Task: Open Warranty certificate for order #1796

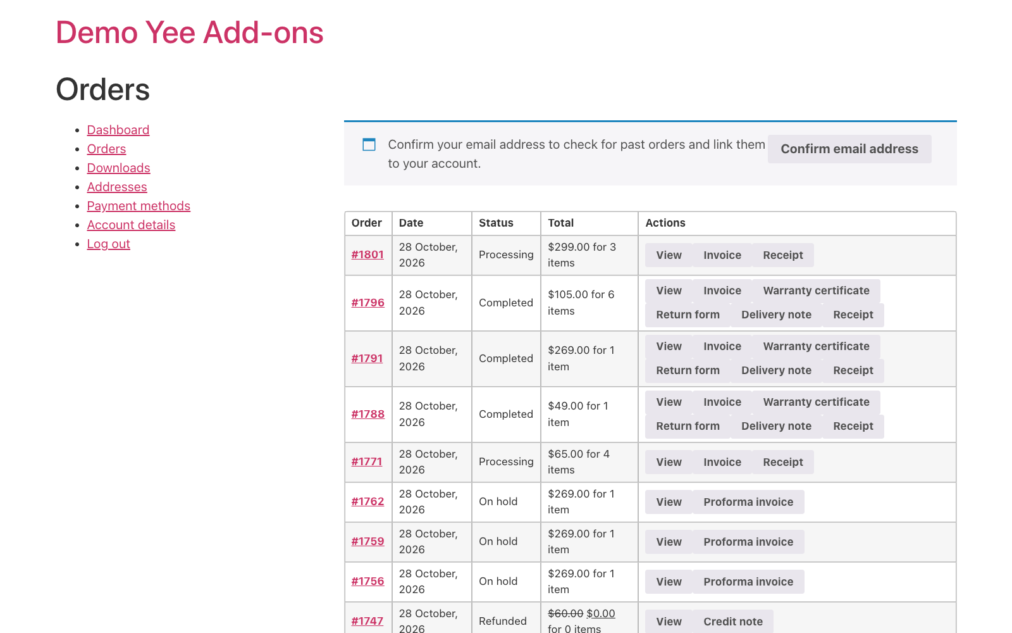Action: coord(816,291)
